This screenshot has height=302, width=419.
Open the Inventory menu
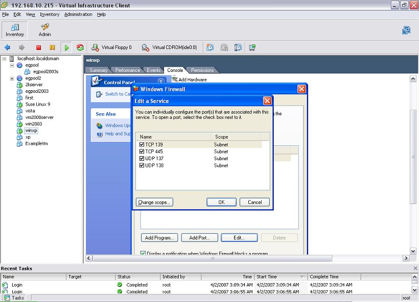tap(50, 14)
